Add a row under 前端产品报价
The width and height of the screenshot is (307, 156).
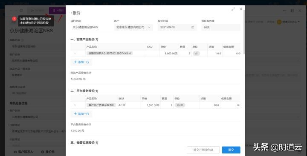coord(81,62)
